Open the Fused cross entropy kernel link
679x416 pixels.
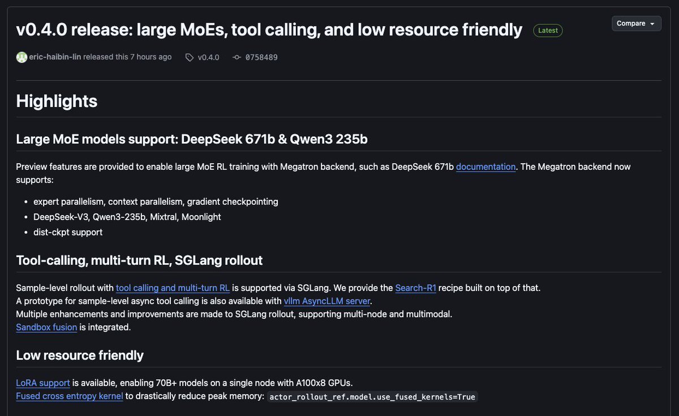pyautogui.click(x=69, y=396)
